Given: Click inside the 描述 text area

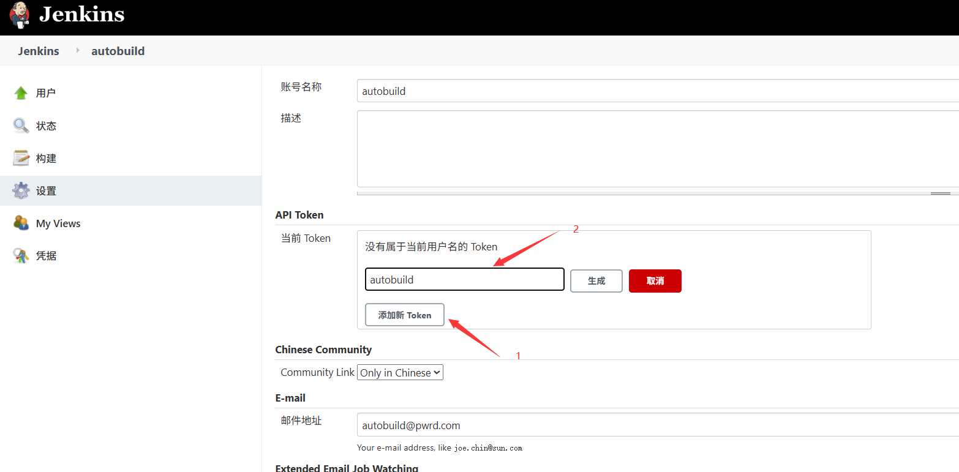Looking at the screenshot, I should click(658, 149).
